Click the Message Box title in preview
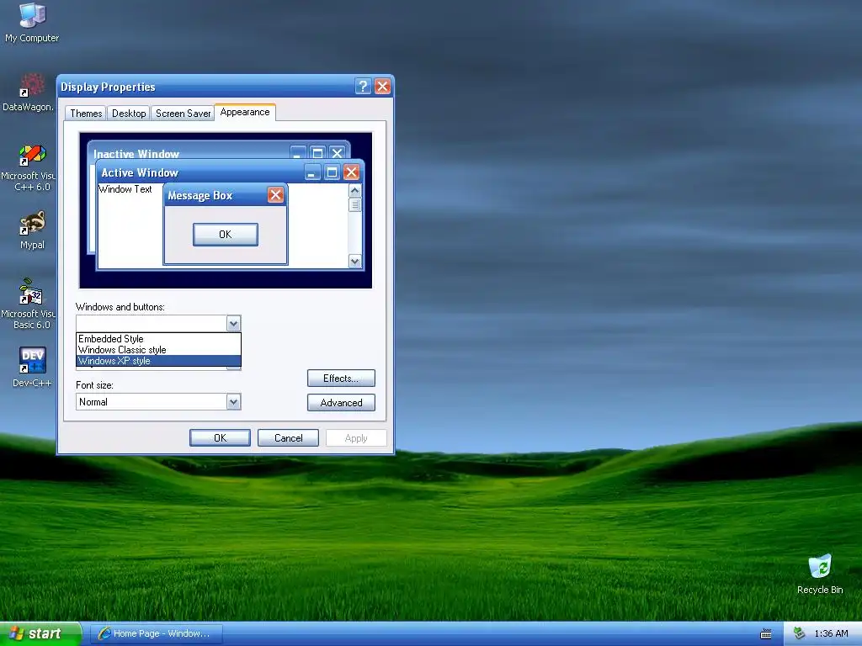 tap(200, 195)
